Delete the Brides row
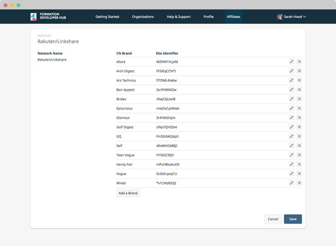This screenshot has width=336, height=246. point(299,99)
